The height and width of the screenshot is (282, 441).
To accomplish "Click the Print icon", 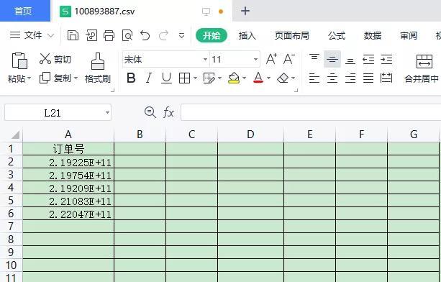I will [109, 36].
